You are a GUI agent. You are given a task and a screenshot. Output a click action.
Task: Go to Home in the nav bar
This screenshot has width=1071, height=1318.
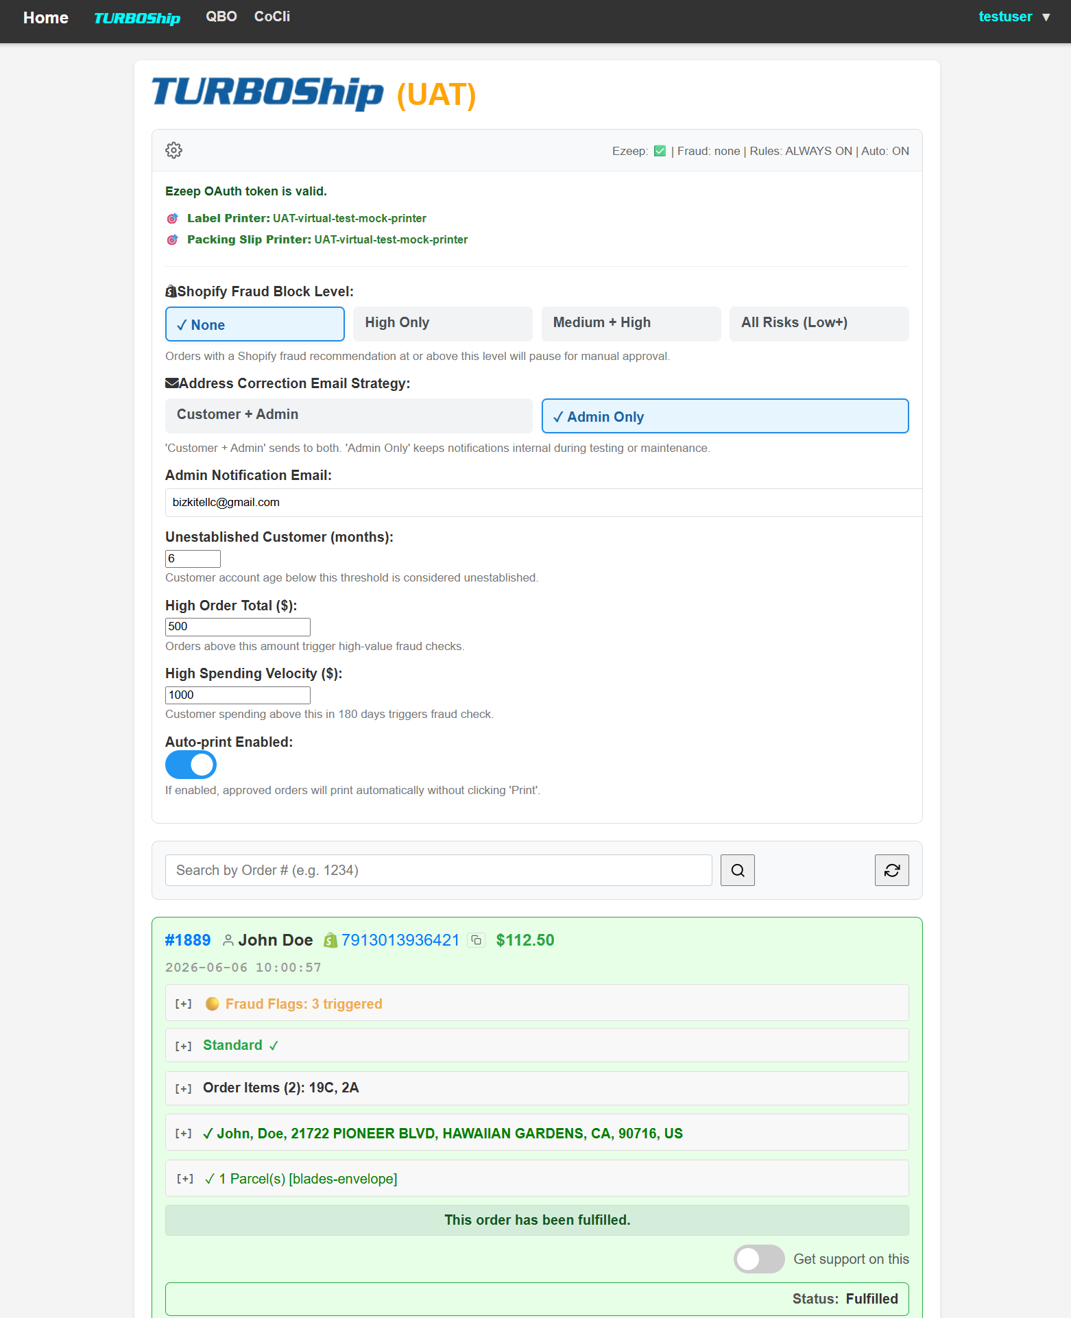(46, 18)
